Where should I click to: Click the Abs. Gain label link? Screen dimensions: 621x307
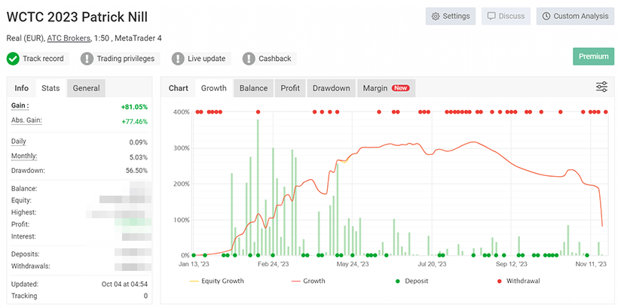[x=27, y=120]
